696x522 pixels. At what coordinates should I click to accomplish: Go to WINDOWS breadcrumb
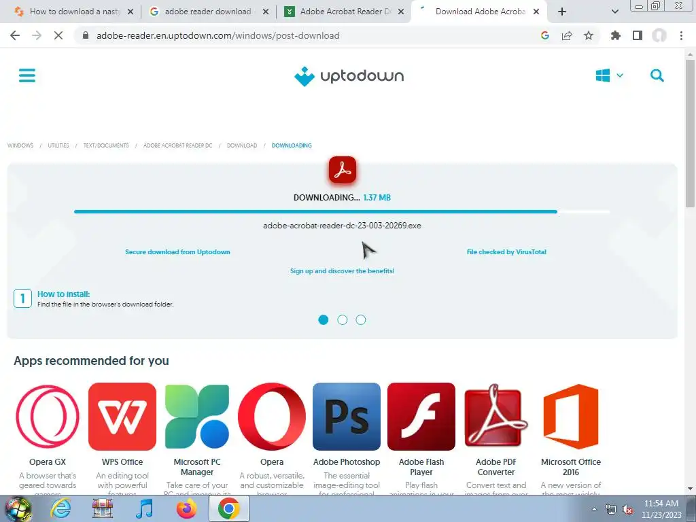point(20,145)
